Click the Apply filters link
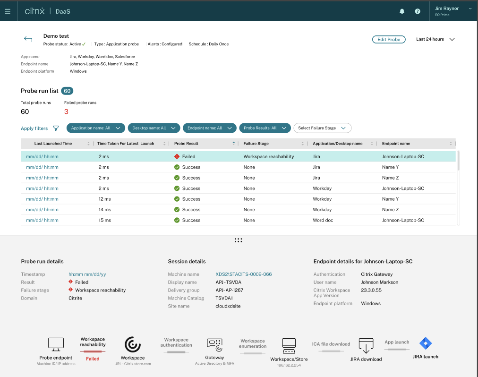The image size is (478, 377). coord(34,129)
